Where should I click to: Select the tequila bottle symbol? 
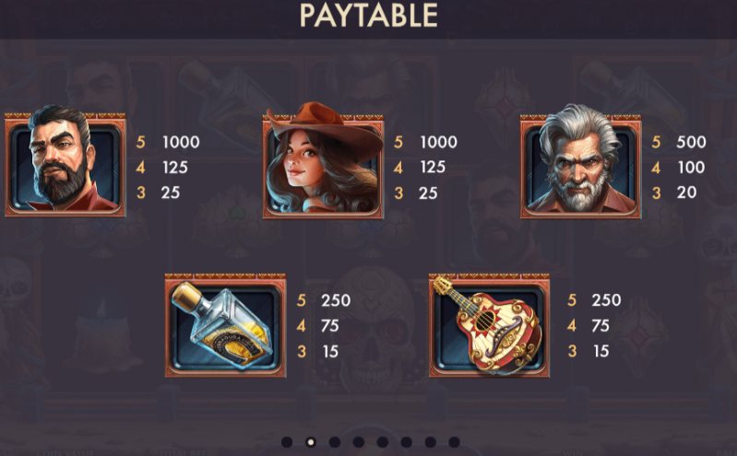pos(225,325)
